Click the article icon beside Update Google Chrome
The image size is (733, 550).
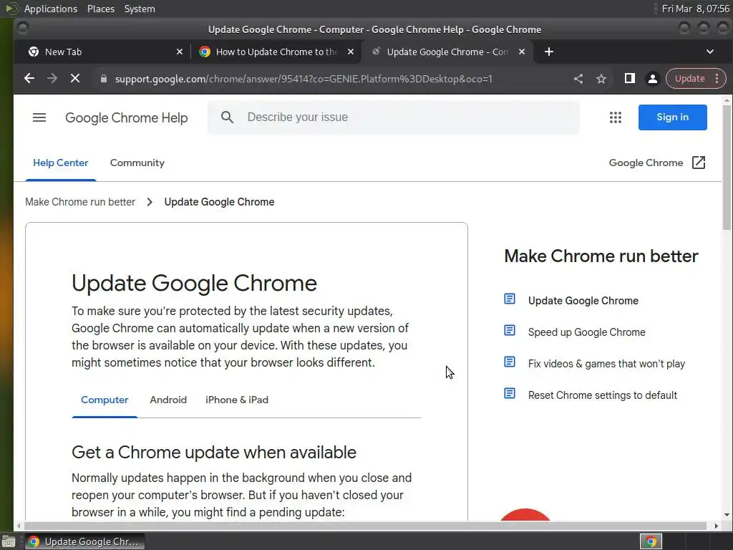(510, 299)
